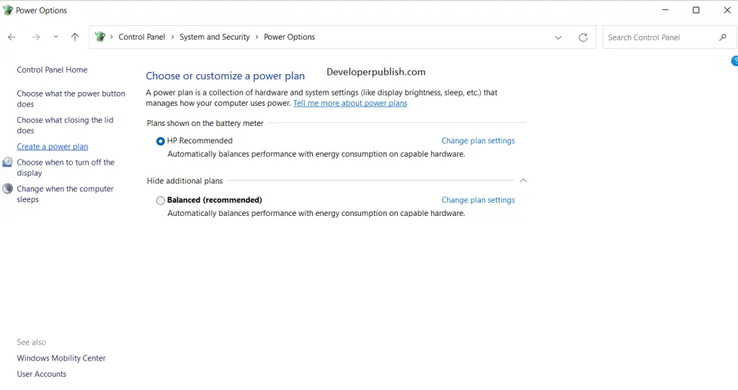Click the Power Options title bar icon
Image resolution: width=738 pixels, height=390 pixels.
[7, 10]
